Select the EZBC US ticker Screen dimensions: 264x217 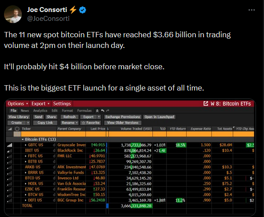pyautogui.click(x=32, y=189)
